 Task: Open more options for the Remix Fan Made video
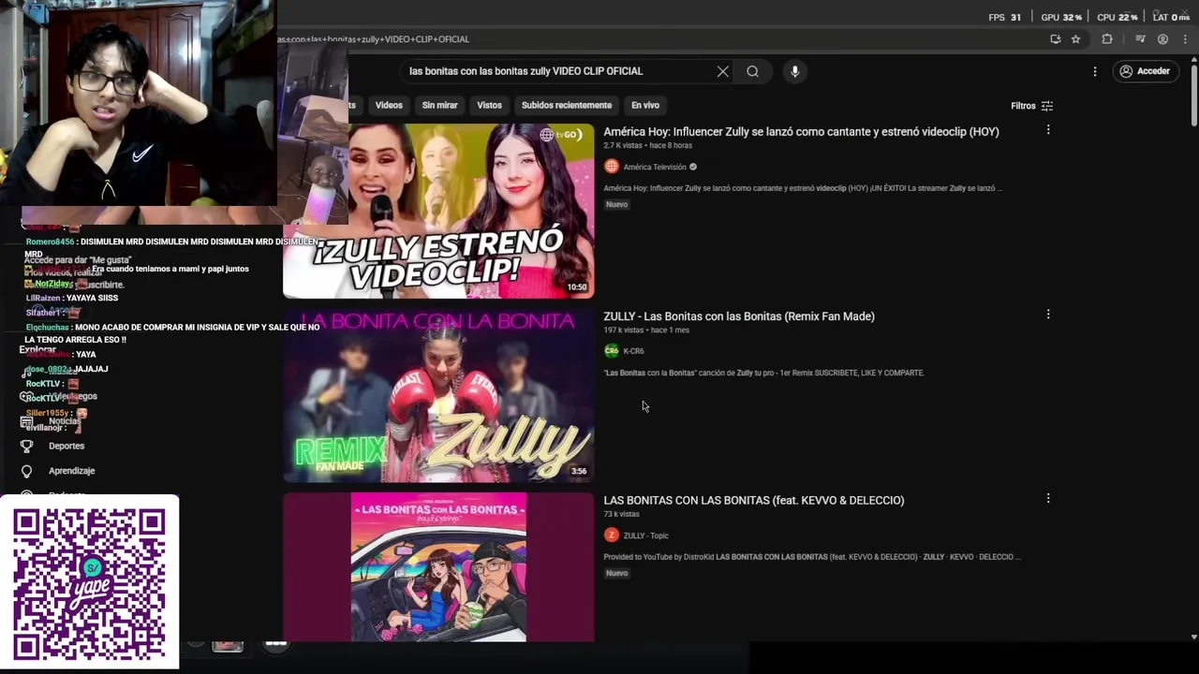coord(1048,315)
